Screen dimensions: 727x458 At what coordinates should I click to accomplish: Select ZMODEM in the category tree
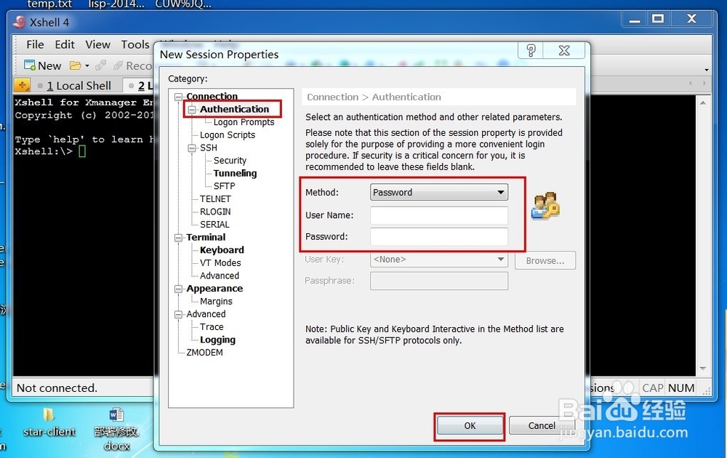click(204, 353)
